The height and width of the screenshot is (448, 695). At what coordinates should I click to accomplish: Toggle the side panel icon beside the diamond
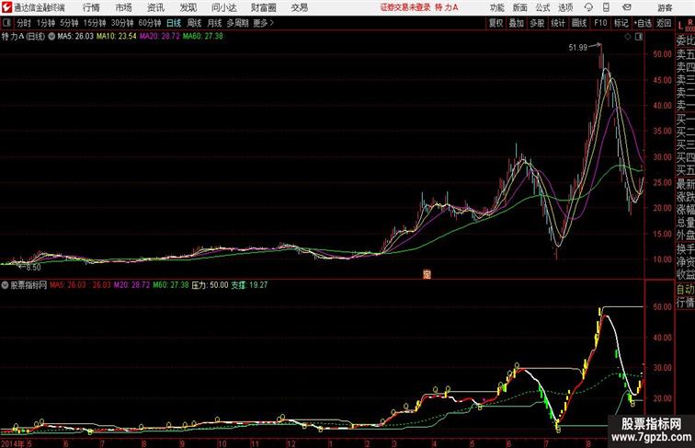tap(639, 38)
